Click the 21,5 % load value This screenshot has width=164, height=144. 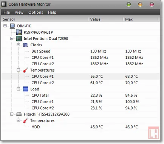(96, 102)
